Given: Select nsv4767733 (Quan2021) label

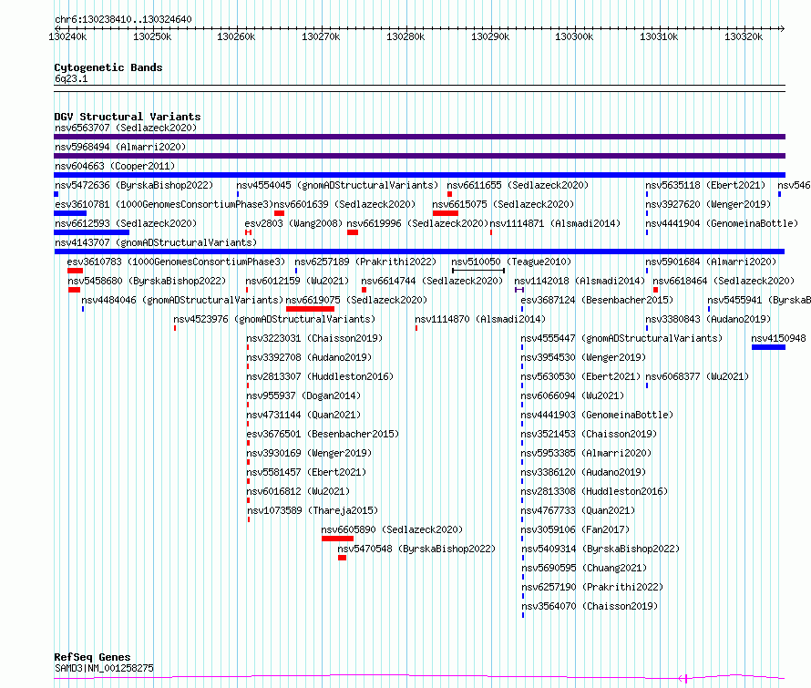Looking at the screenshot, I should click(x=578, y=510).
